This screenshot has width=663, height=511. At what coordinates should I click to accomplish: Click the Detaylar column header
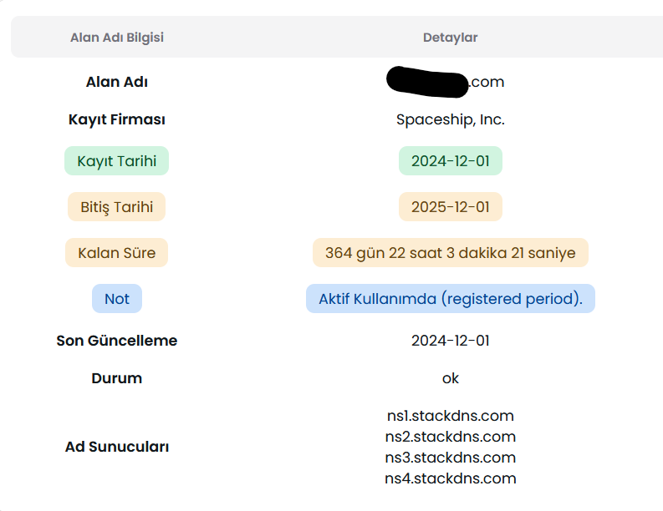tap(451, 38)
